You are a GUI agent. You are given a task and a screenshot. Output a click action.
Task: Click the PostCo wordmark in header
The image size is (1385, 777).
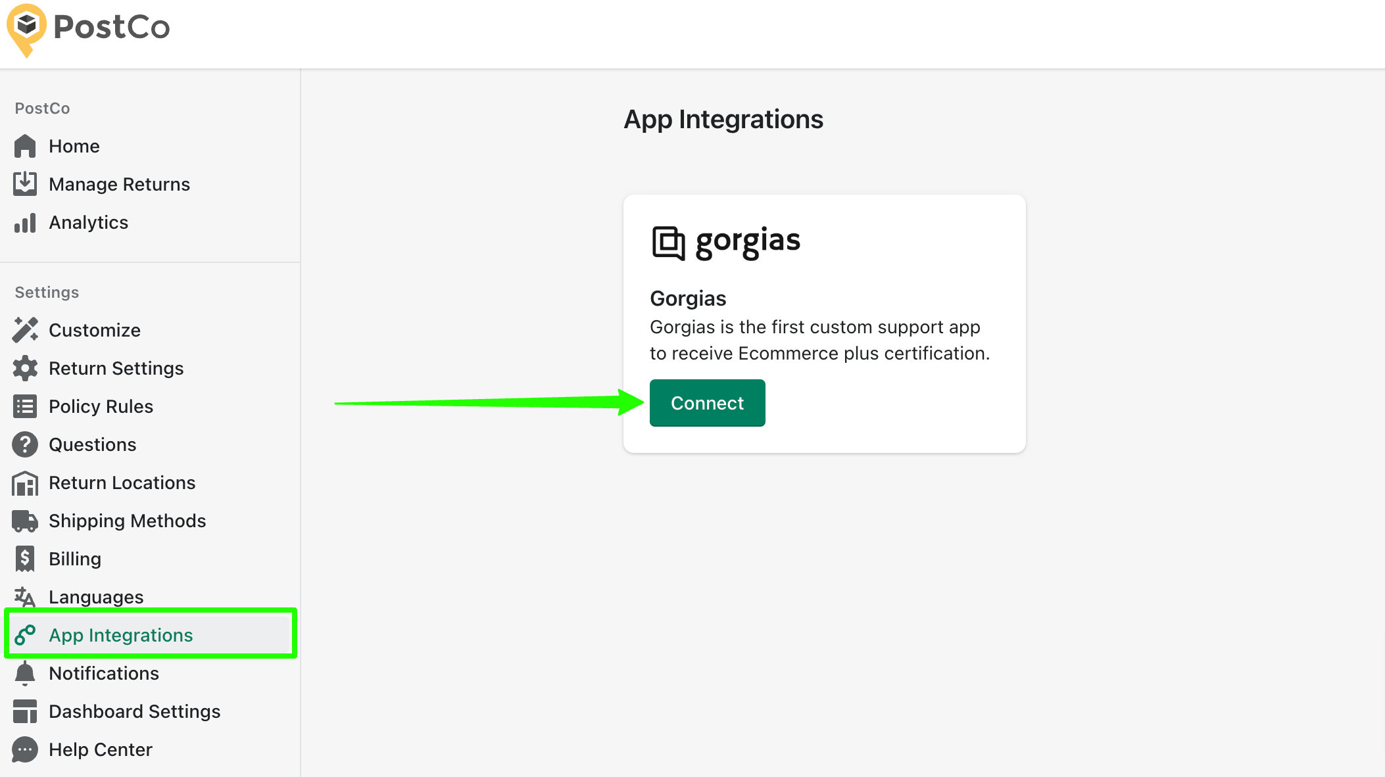(112, 27)
